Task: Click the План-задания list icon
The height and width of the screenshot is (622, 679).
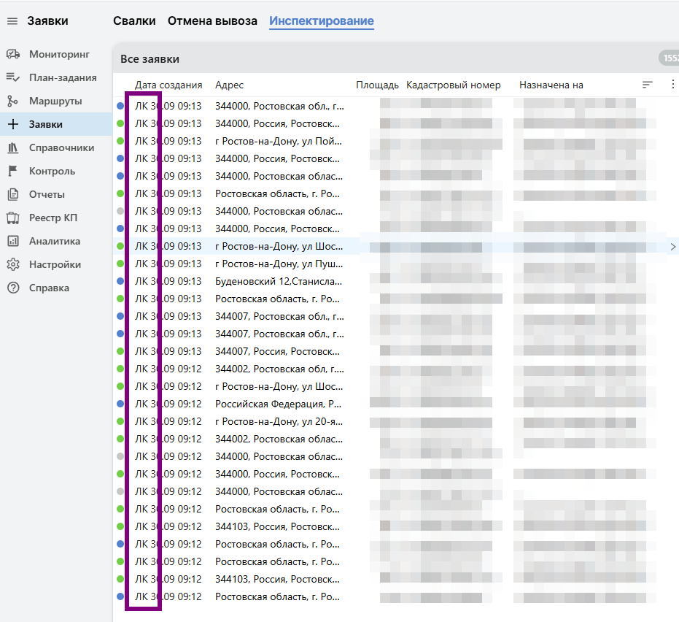Action: (x=12, y=77)
